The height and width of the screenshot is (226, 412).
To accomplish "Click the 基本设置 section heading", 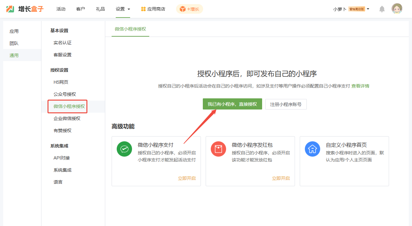I will coord(59,31).
